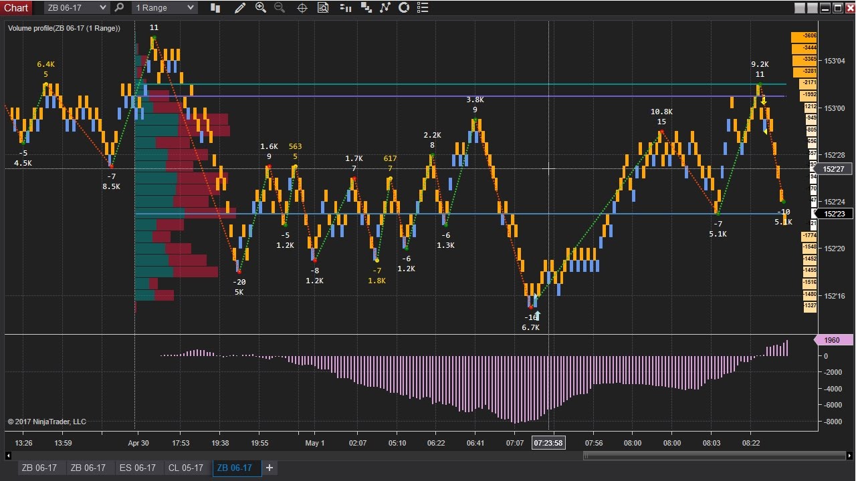
Task: Click the yellow down arrow marker near 9.2K high
Action: (764, 102)
